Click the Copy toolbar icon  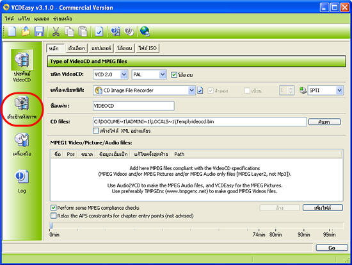pos(69,31)
